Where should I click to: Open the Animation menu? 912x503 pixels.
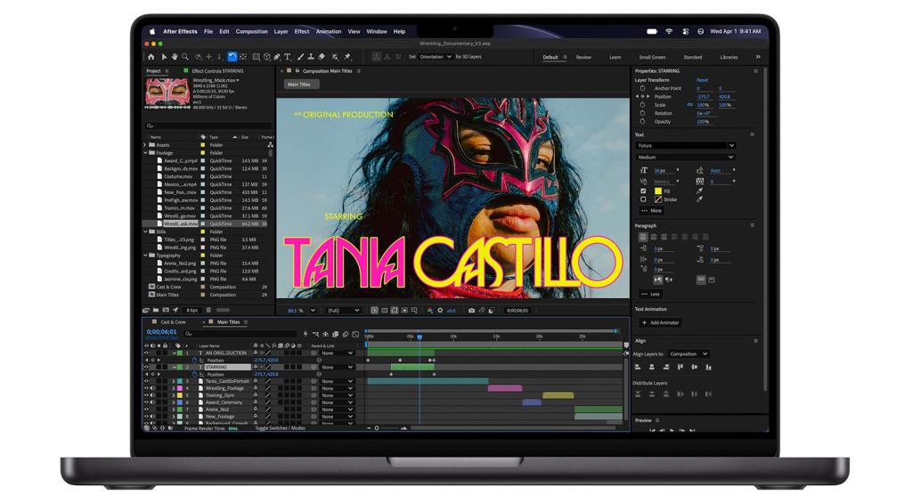329,31
